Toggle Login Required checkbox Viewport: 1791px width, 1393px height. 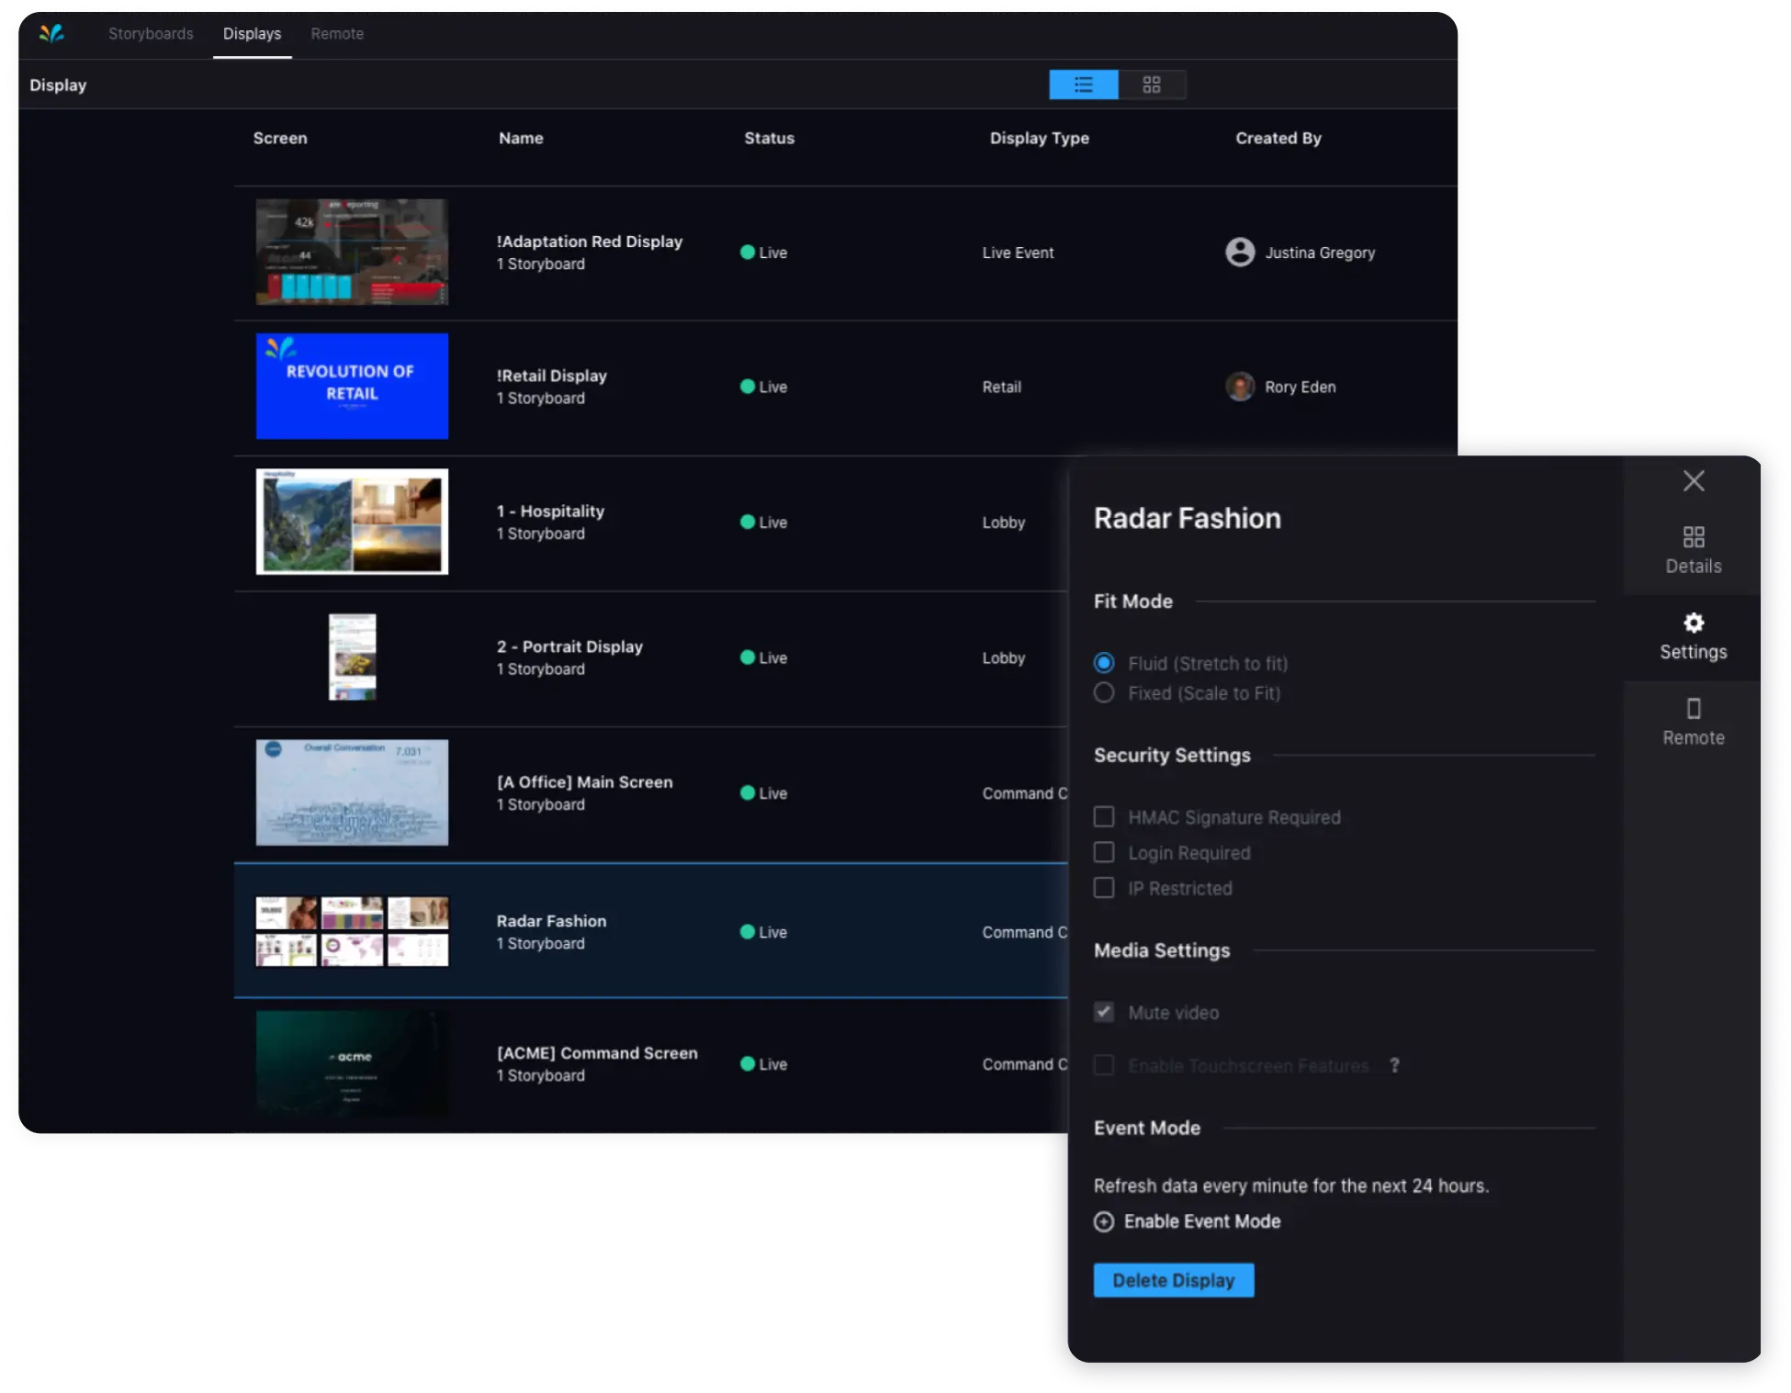click(1103, 852)
